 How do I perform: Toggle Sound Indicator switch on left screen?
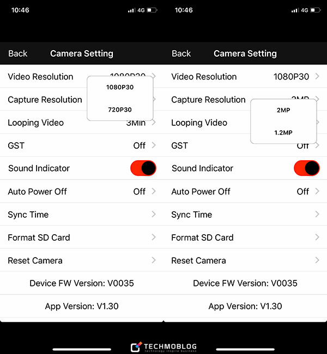(143, 168)
